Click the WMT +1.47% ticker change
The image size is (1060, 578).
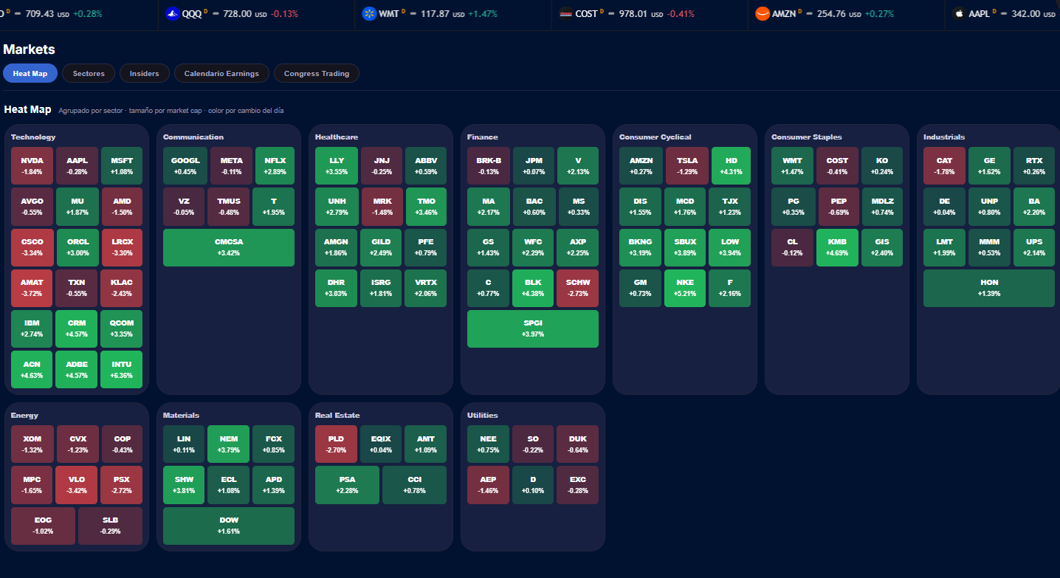click(483, 13)
